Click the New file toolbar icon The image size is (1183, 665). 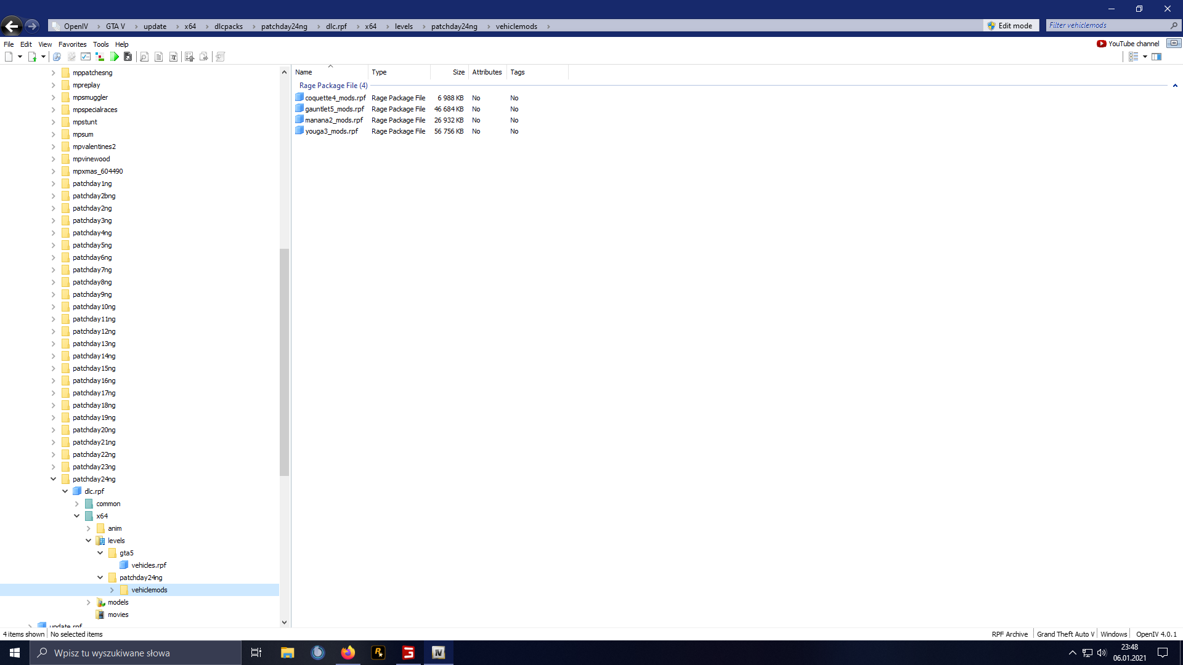9,57
